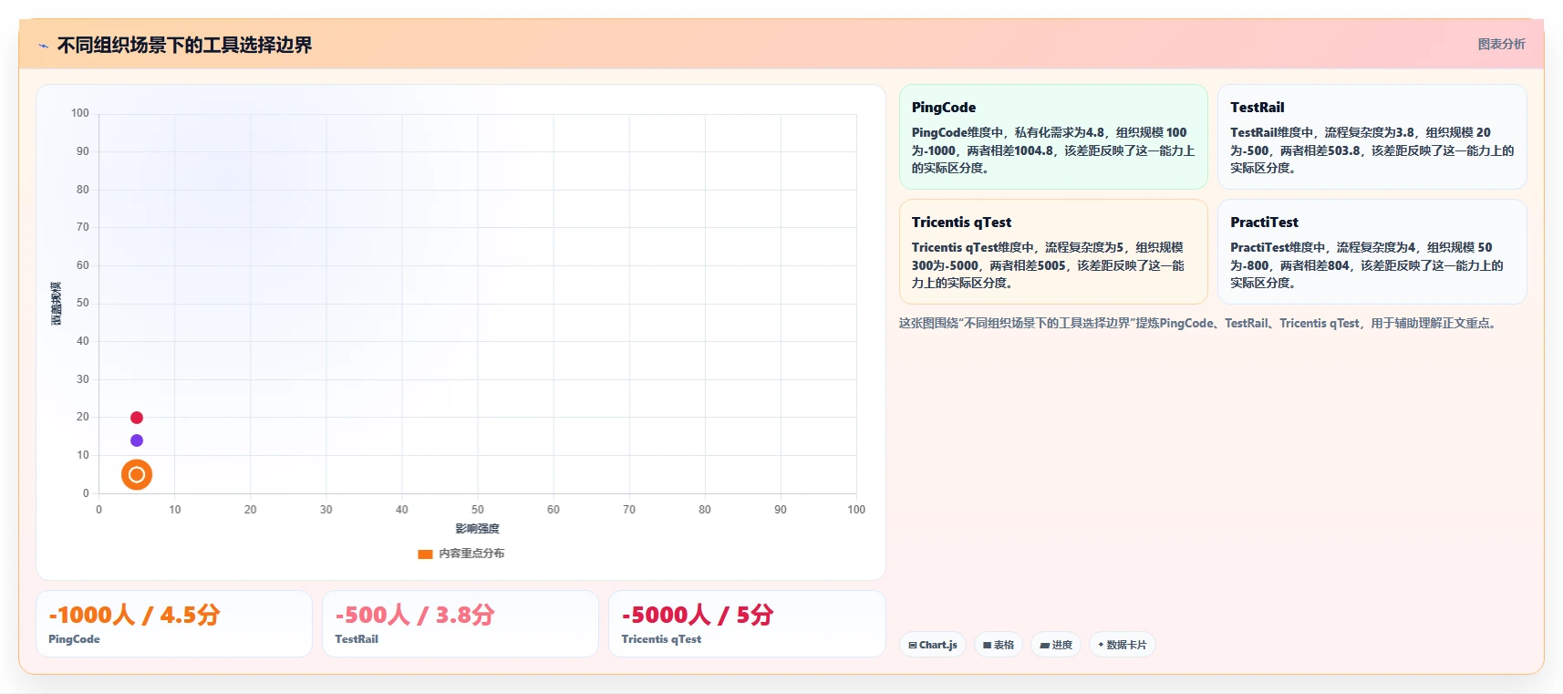Viewport: 1563px width, 694px height.
Task: Select the -5000人 / 5分 Tricentis qTest stat card
Action: coord(747,624)
